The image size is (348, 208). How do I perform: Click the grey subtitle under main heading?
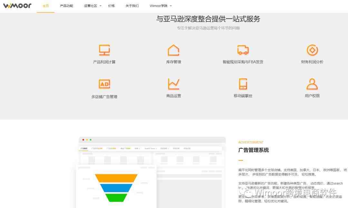click(x=208, y=28)
